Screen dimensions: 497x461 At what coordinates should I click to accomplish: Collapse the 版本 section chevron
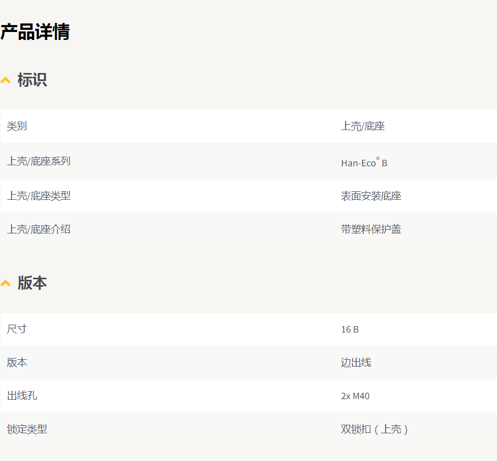5,283
